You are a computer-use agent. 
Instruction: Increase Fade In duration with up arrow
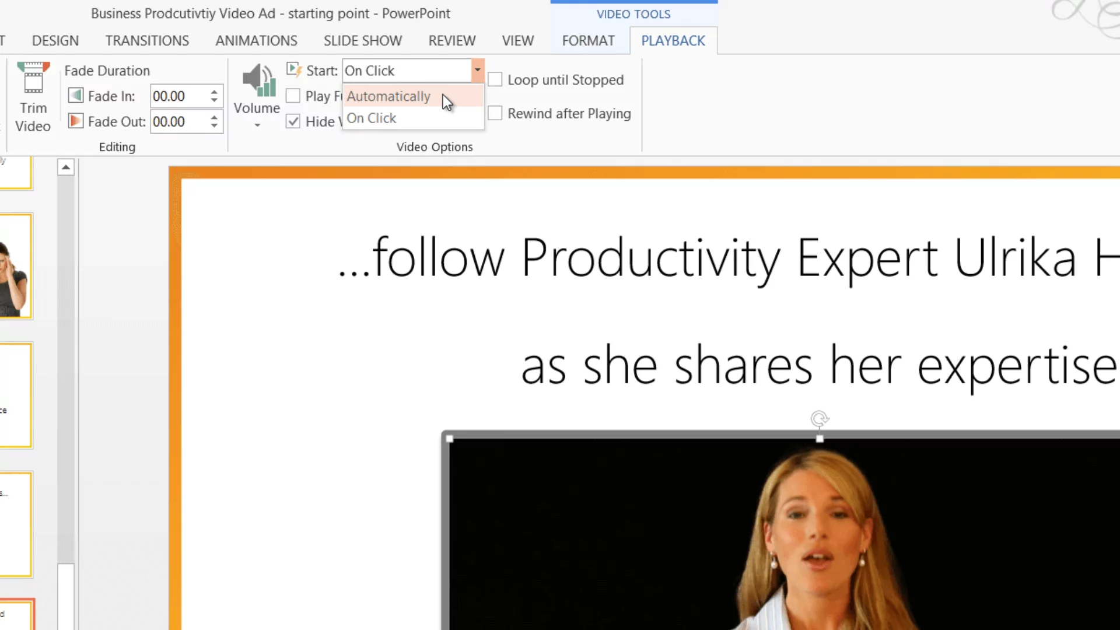tap(214, 92)
